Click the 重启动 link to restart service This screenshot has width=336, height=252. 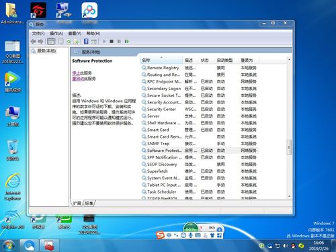[x=78, y=79]
